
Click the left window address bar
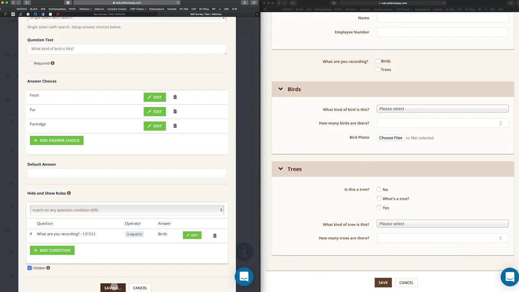click(127, 3)
